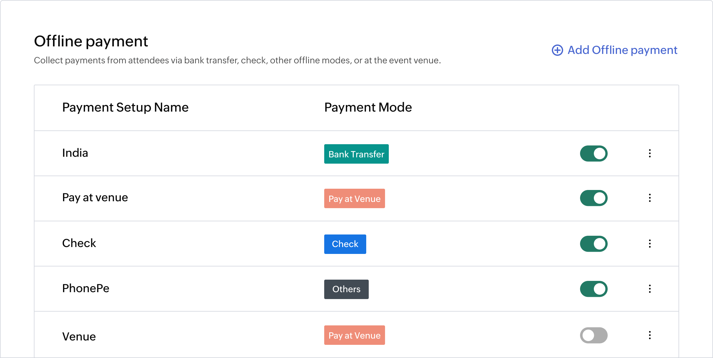Disable the Check payment toggle
Viewport: 713px width, 358px height.
[x=594, y=244]
